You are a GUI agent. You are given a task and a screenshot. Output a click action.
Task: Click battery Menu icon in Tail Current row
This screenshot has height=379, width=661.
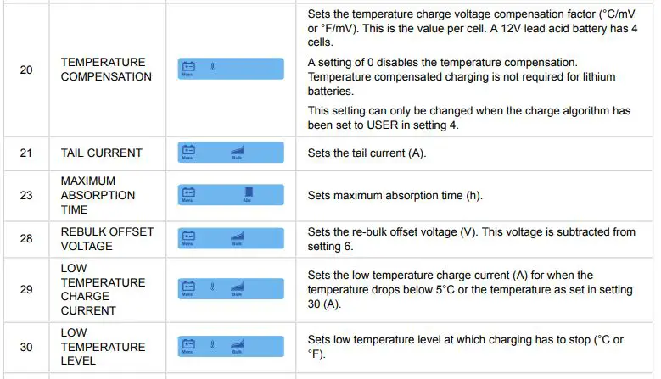click(188, 151)
